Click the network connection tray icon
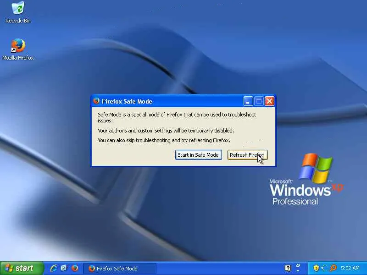 tap(324, 268)
